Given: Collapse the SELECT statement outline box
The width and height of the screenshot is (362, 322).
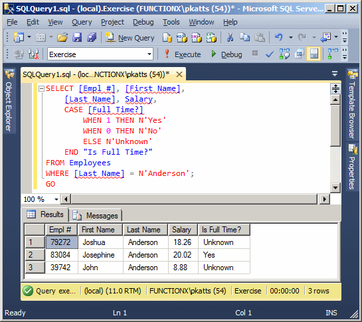Looking at the screenshot, I should click(x=41, y=89).
